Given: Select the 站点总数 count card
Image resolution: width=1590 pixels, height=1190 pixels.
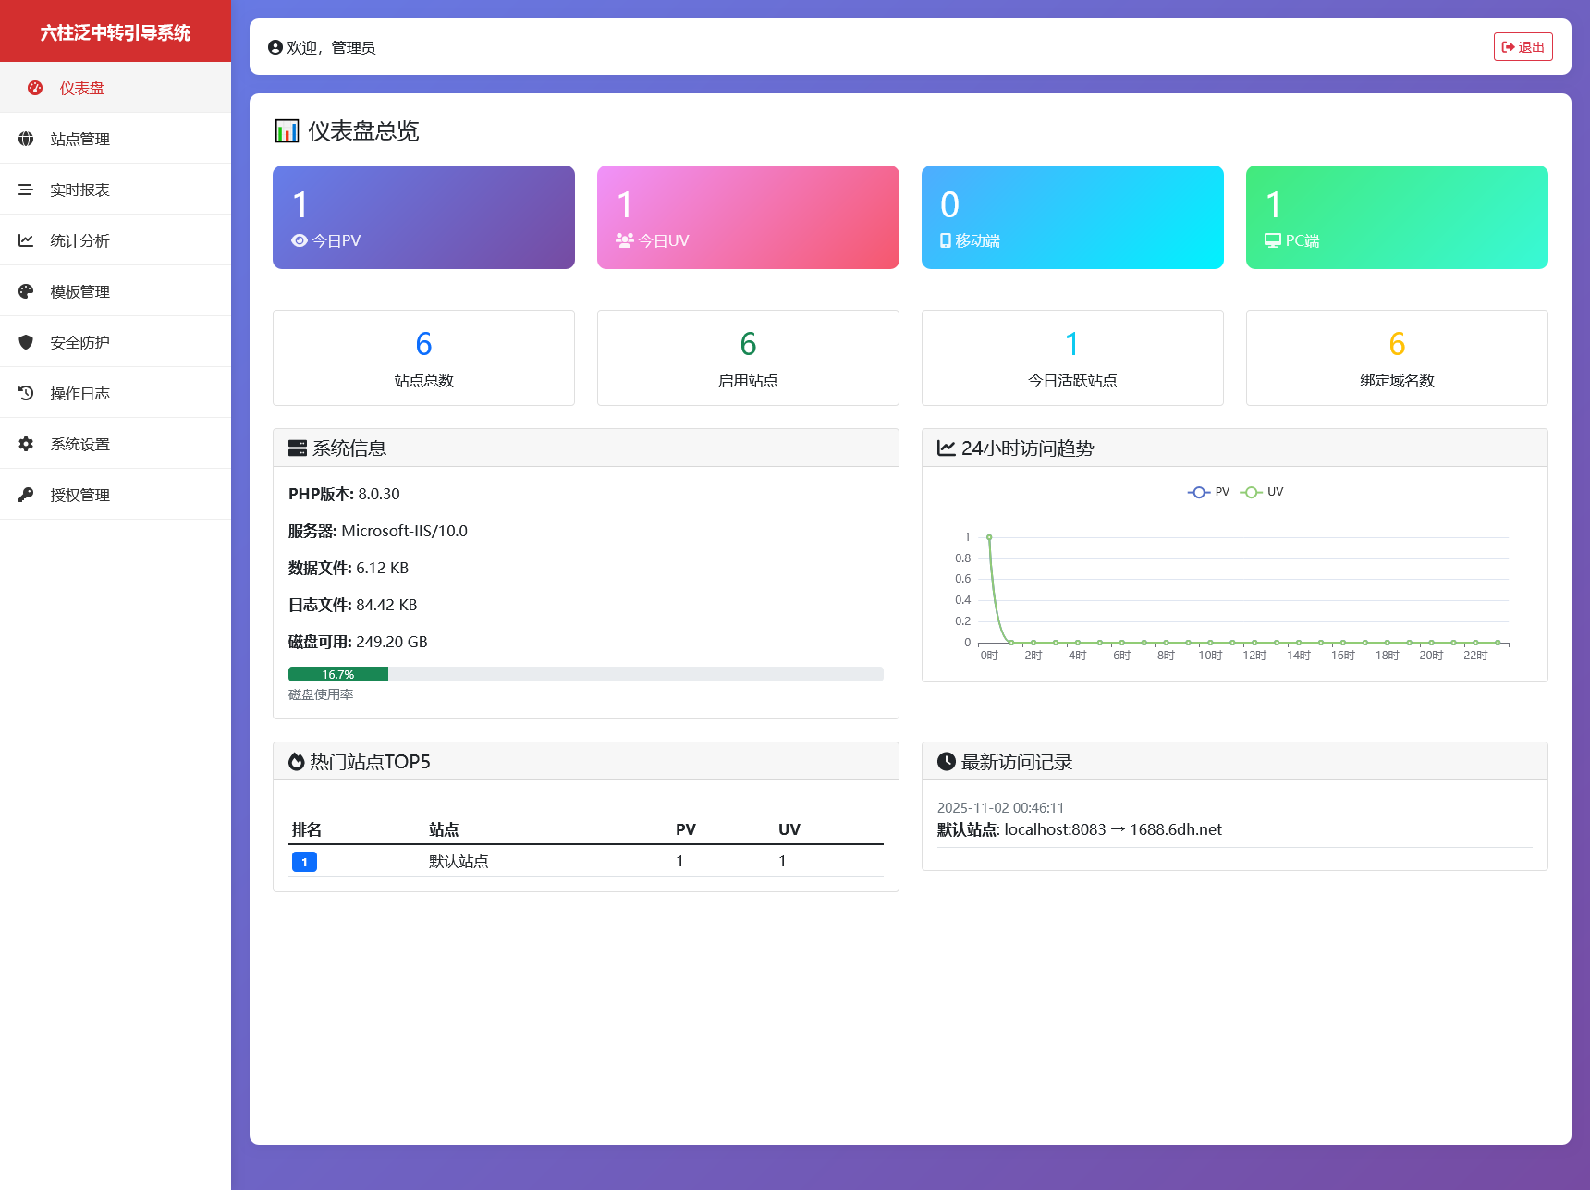Looking at the screenshot, I should [x=423, y=358].
